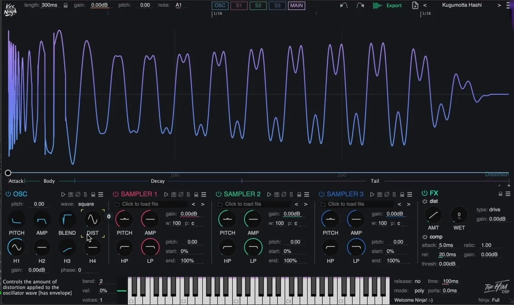Click Sampler 1 play preview icon
514x305 pixels.
[166, 195]
